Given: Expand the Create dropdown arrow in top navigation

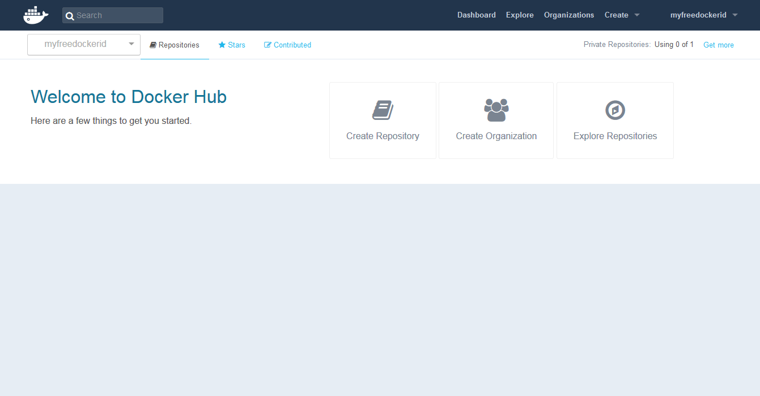Looking at the screenshot, I should 636,15.
